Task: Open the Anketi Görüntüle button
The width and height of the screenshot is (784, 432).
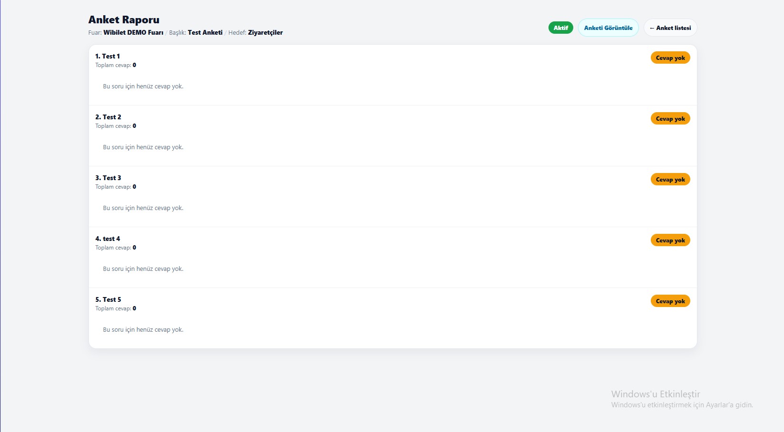Action: click(608, 28)
